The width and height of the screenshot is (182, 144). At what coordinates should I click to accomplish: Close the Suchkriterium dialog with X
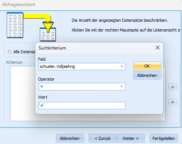click(158, 48)
